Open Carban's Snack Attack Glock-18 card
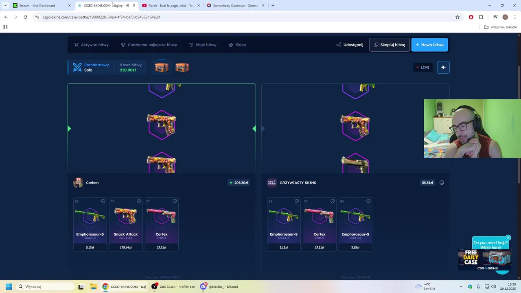Image resolution: width=521 pixels, height=293 pixels. click(126, 224)
